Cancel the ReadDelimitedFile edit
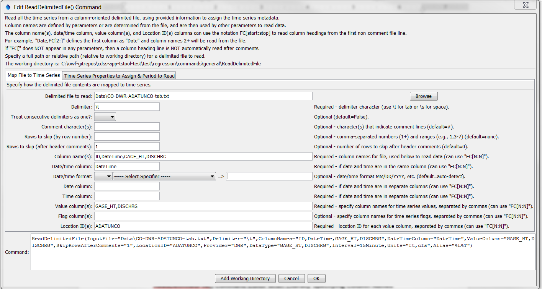Image resolution: width=542 pixels, height=289 pixels. point(291,278)
